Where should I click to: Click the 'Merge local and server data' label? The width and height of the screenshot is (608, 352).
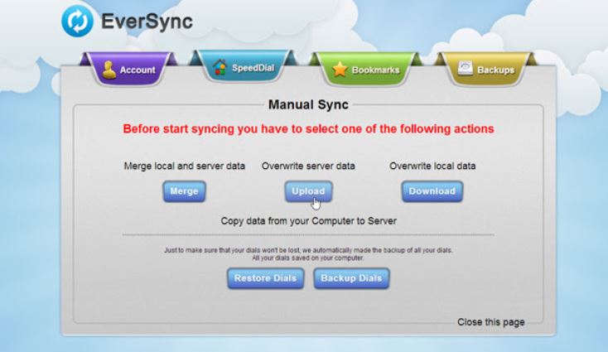(x=184, y=166)
